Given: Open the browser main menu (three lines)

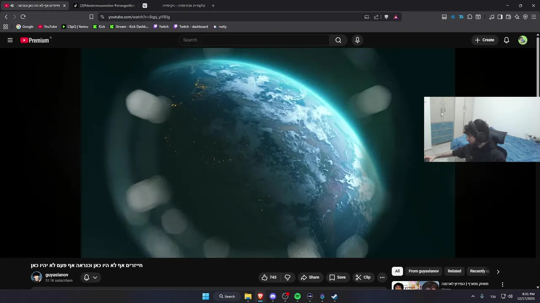Looking at the screenshot, I should (x=534, y=17).
